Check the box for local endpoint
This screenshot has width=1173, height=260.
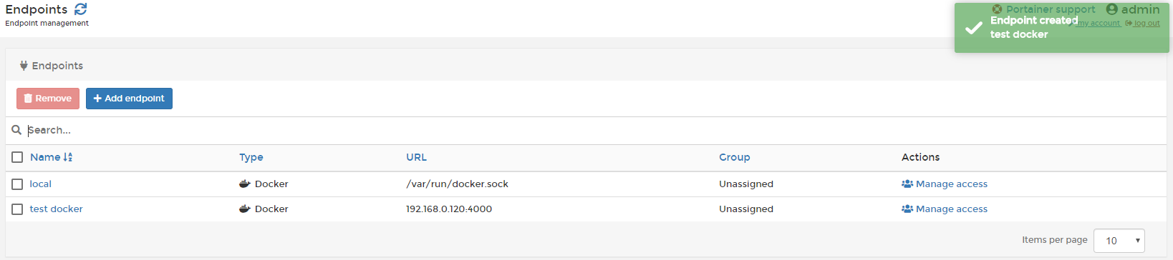coord(17,184)
